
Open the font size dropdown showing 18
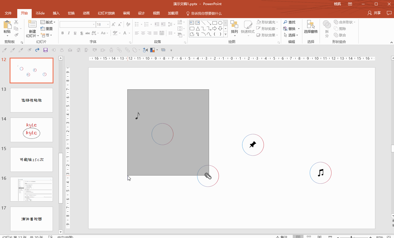[x=108, y=25]
